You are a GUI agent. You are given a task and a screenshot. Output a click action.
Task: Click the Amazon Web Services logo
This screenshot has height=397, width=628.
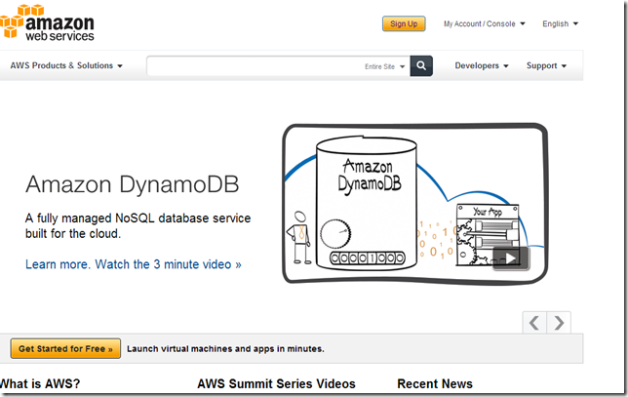coord(49,22)
